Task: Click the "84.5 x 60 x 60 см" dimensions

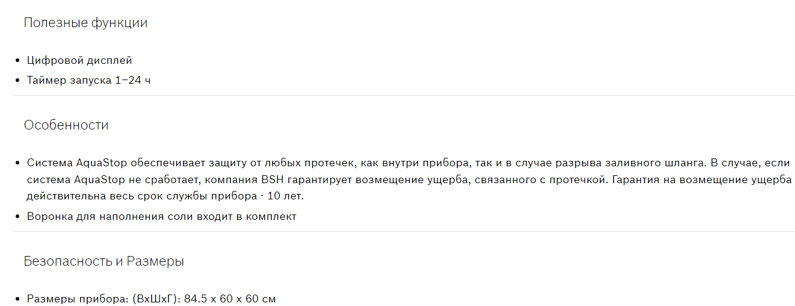Action: tap(230, 298)
